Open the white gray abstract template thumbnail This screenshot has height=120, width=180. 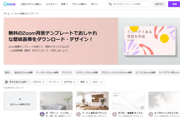tap(129, 101)
